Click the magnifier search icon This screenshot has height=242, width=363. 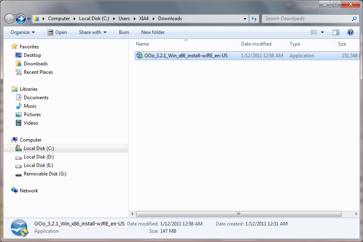(354, 19)
